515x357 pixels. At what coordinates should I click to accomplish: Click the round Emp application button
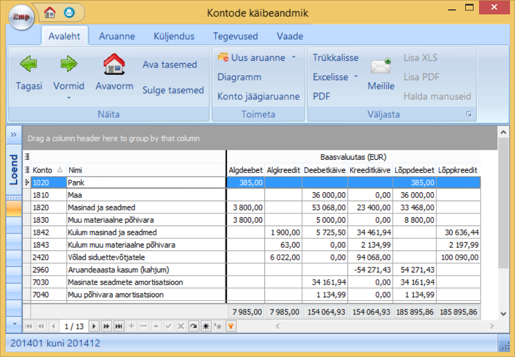tap(21, 17)
